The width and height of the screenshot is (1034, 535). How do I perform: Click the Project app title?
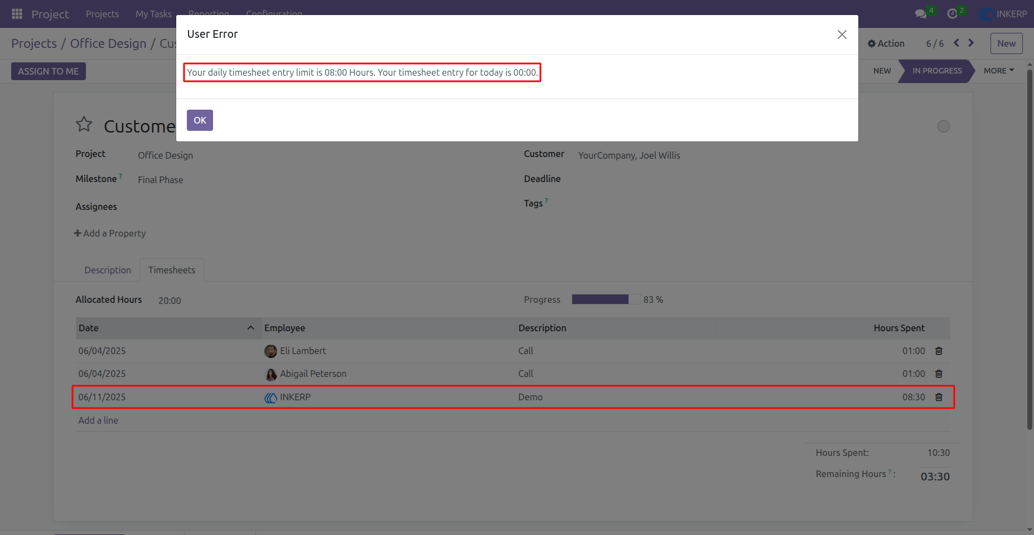point(50,14)
